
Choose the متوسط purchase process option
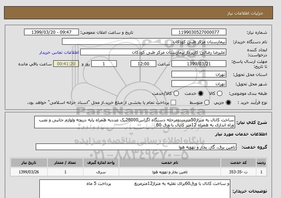(x=207, y=102)
